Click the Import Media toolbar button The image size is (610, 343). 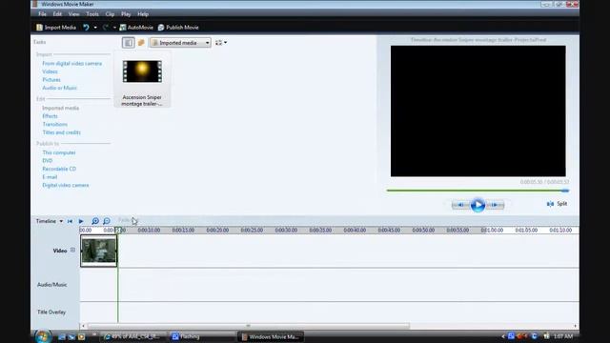coord(56,28)
